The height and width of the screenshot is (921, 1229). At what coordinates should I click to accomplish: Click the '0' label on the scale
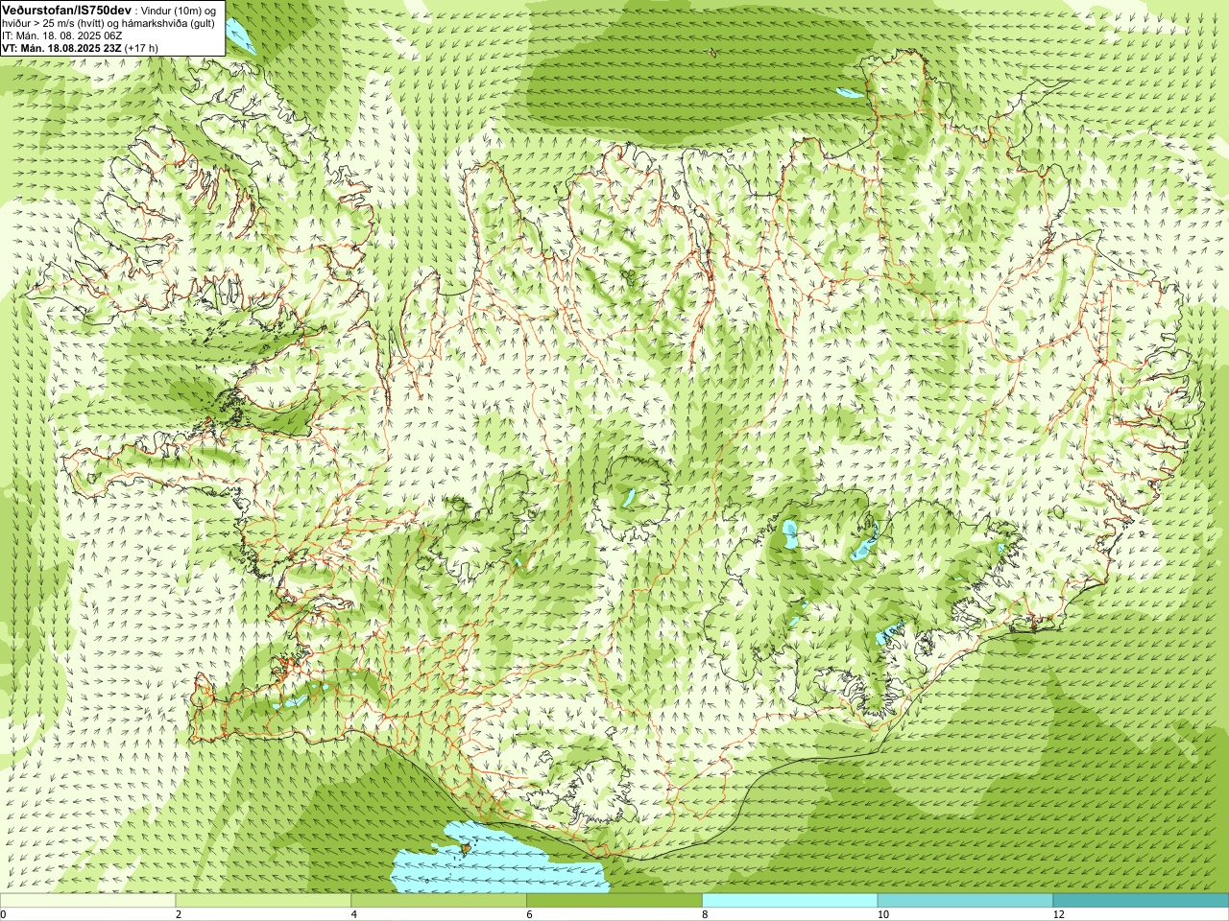4,914
